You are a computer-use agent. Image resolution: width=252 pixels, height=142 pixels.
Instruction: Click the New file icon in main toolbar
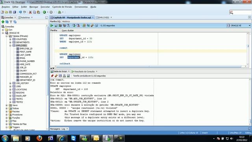coord(2,12)
